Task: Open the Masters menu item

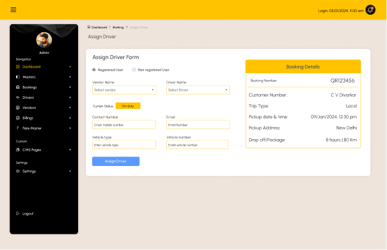Action: click(x=44, y=77)
